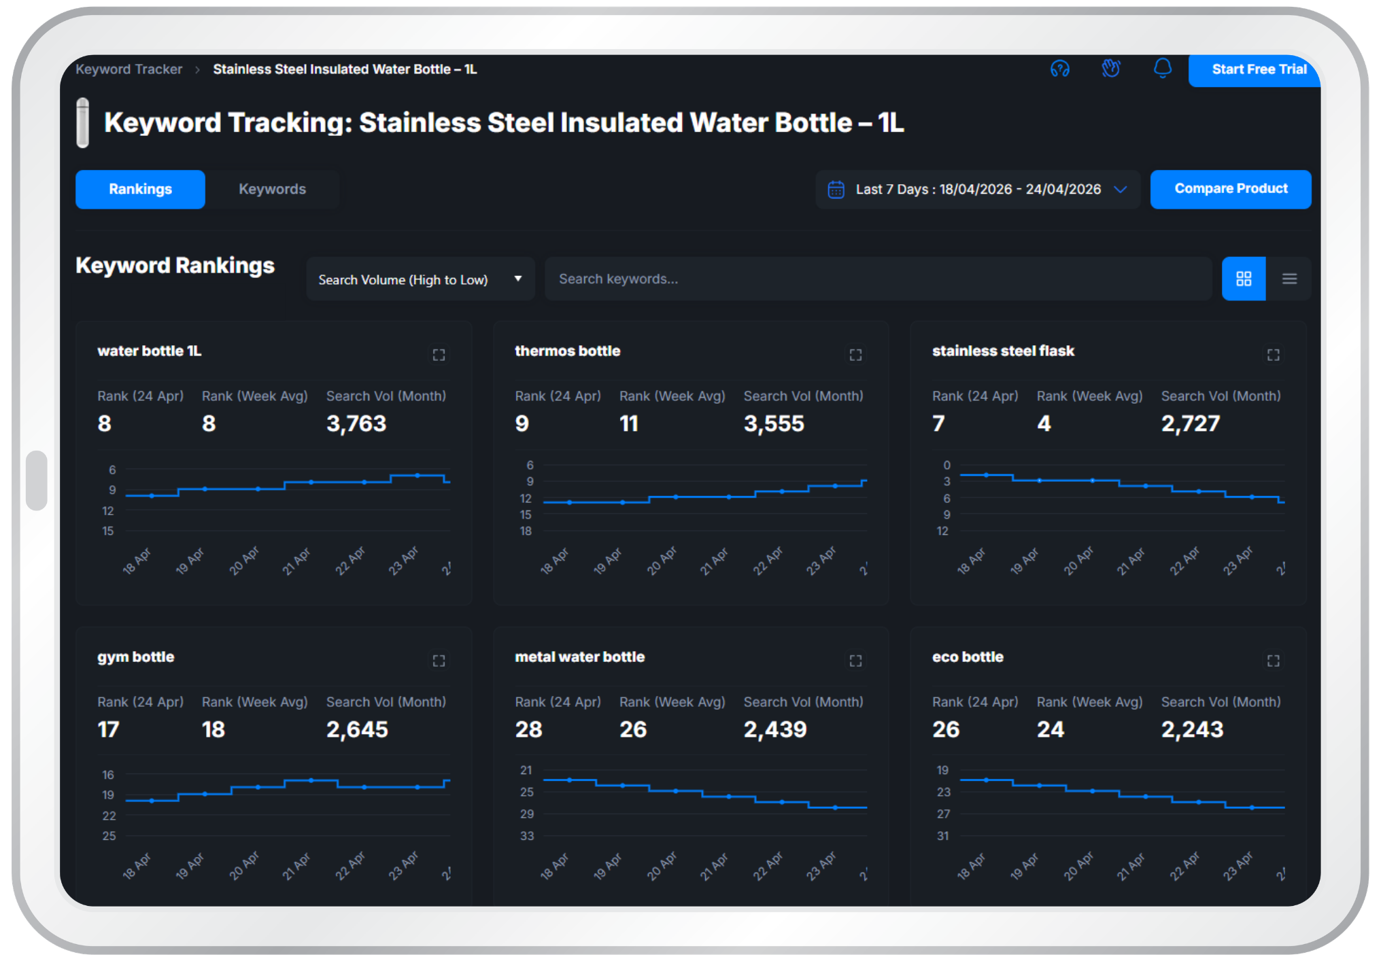Switch to the Keywords tab

(x=272, y=190)
